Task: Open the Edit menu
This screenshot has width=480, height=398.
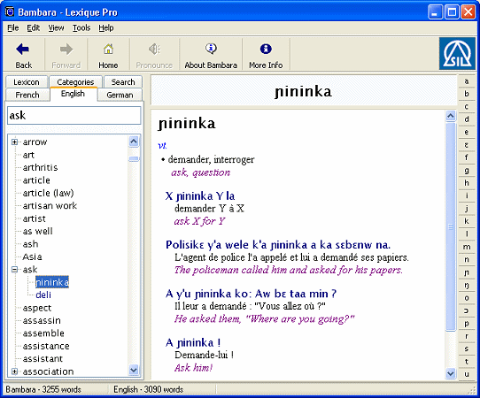Action: pos(33,28)
